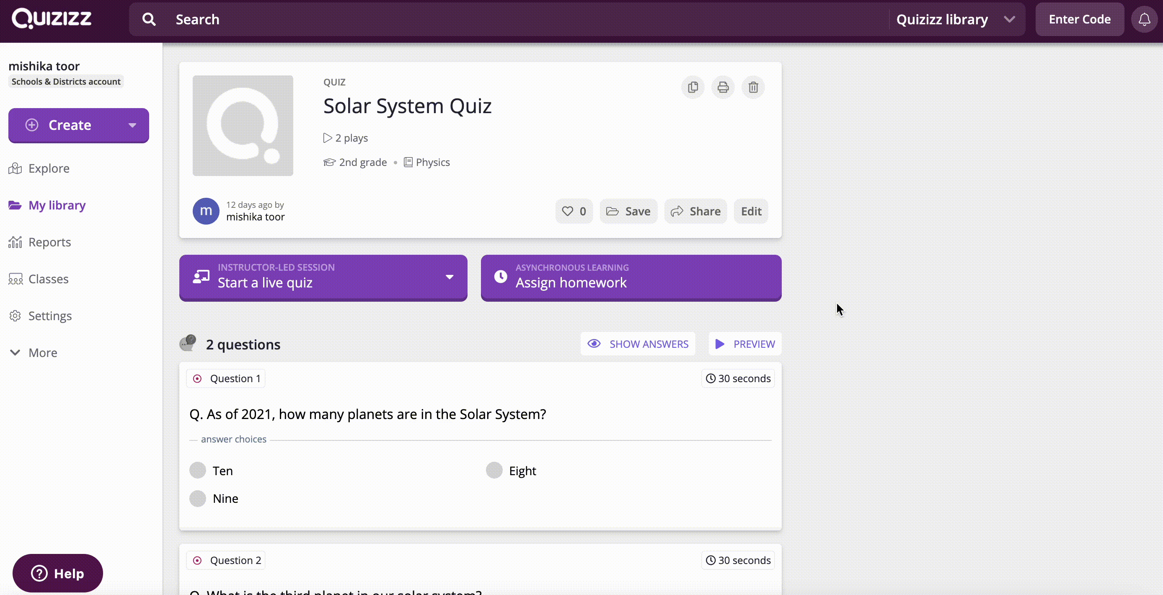Click the duplicate/copy quiz icon
This screenshot has height=595, width=1163.
click(x=693, y=87)
